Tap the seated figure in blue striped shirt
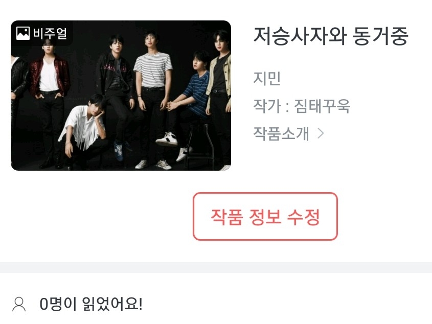This screenshot has height=324, width=432. (187, 105)
